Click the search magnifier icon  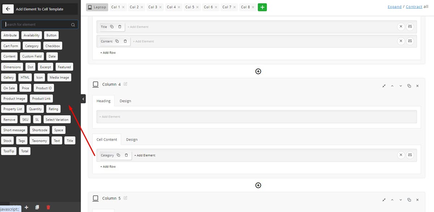[x=73, y=25]
